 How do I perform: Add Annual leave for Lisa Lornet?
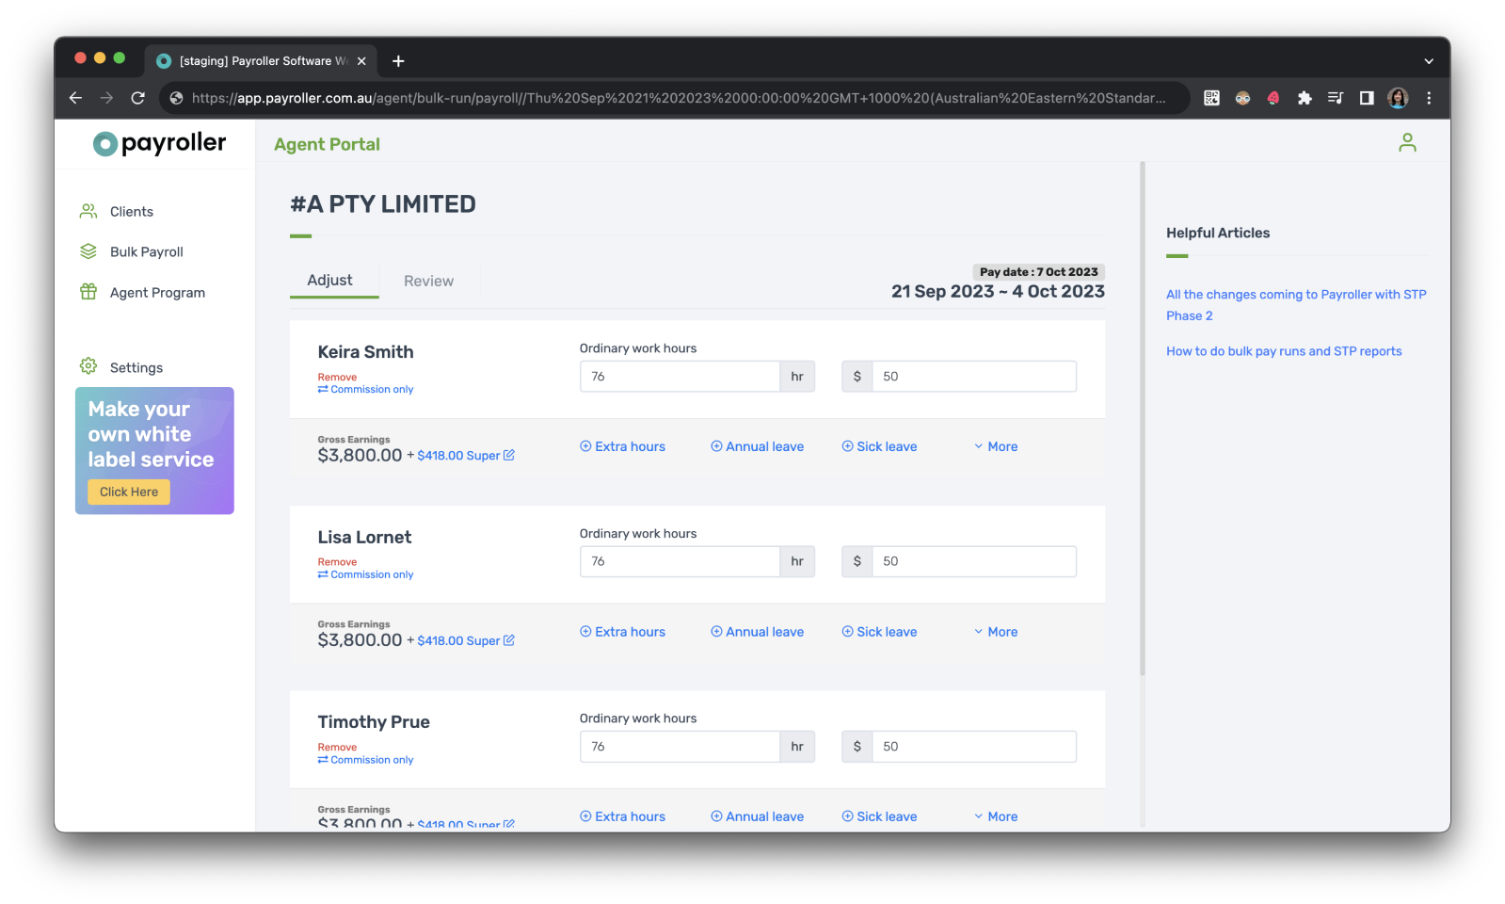point(757,633)
